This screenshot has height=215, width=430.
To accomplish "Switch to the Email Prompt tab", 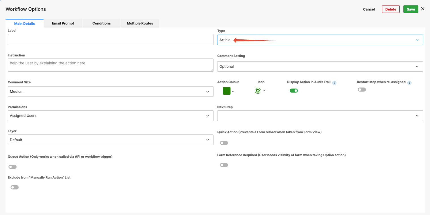I will tap(63, 23).
